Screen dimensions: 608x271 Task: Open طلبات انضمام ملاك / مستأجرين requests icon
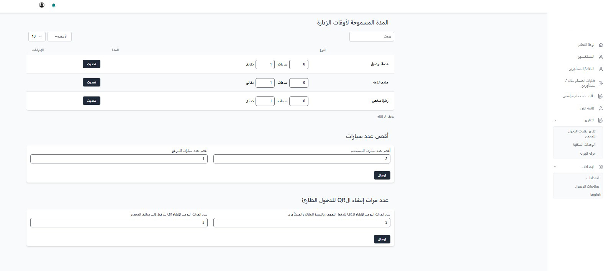click(x=601, y=83)
